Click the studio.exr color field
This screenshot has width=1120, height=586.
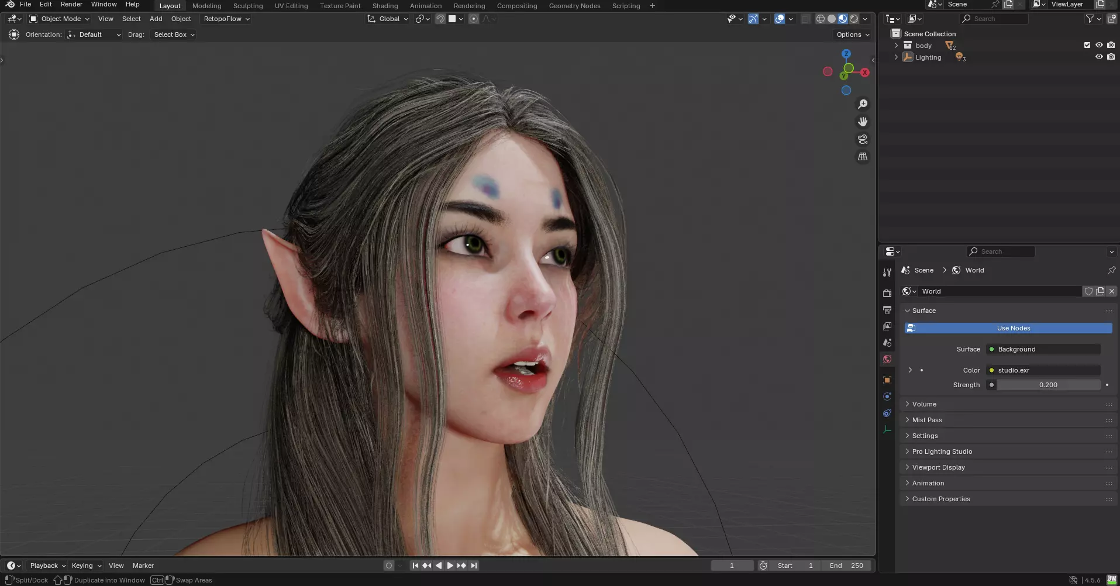pos(1043,370)
